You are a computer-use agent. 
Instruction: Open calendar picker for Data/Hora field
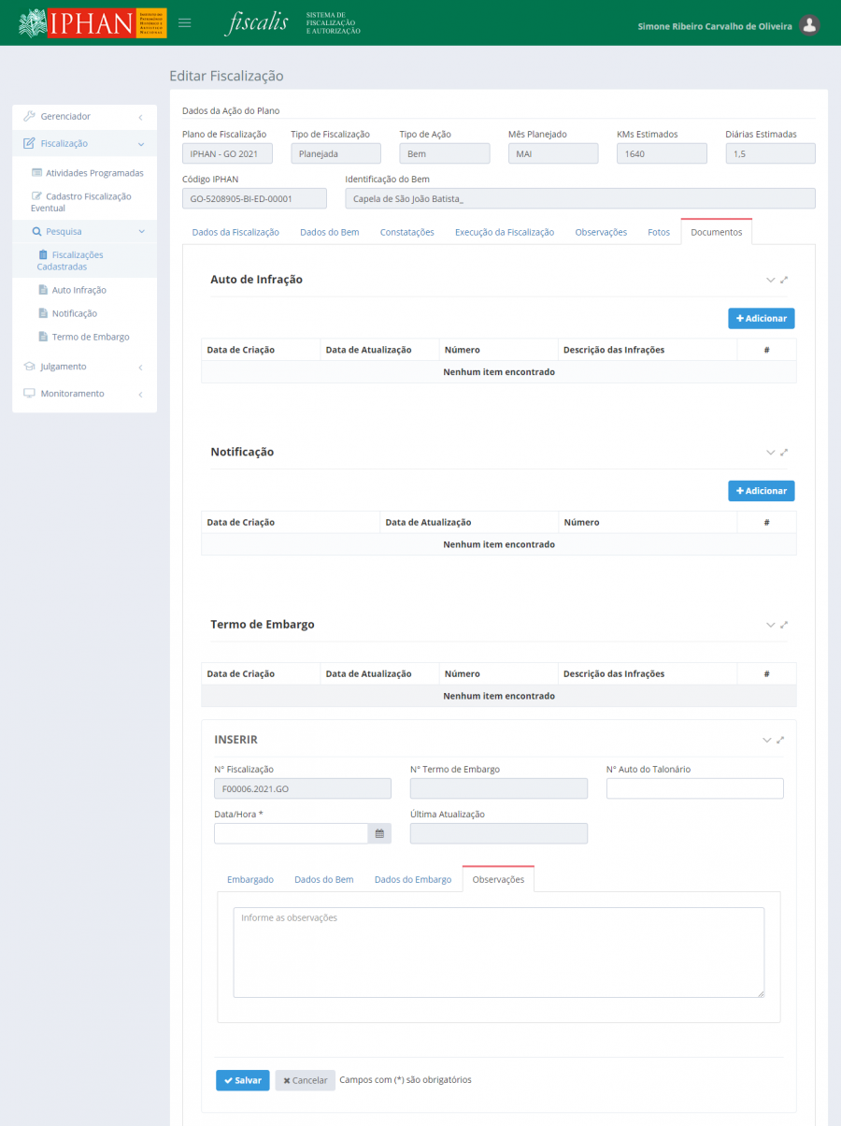click(379, 833)
